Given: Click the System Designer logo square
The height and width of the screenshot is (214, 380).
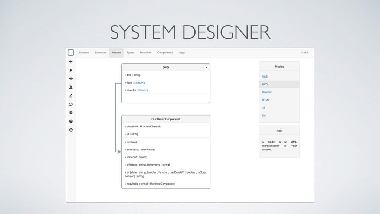Looking at the screenshot, I should (x=71, y=52).
